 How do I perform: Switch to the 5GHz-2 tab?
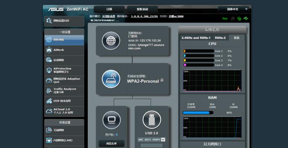[x=220, y=38]
